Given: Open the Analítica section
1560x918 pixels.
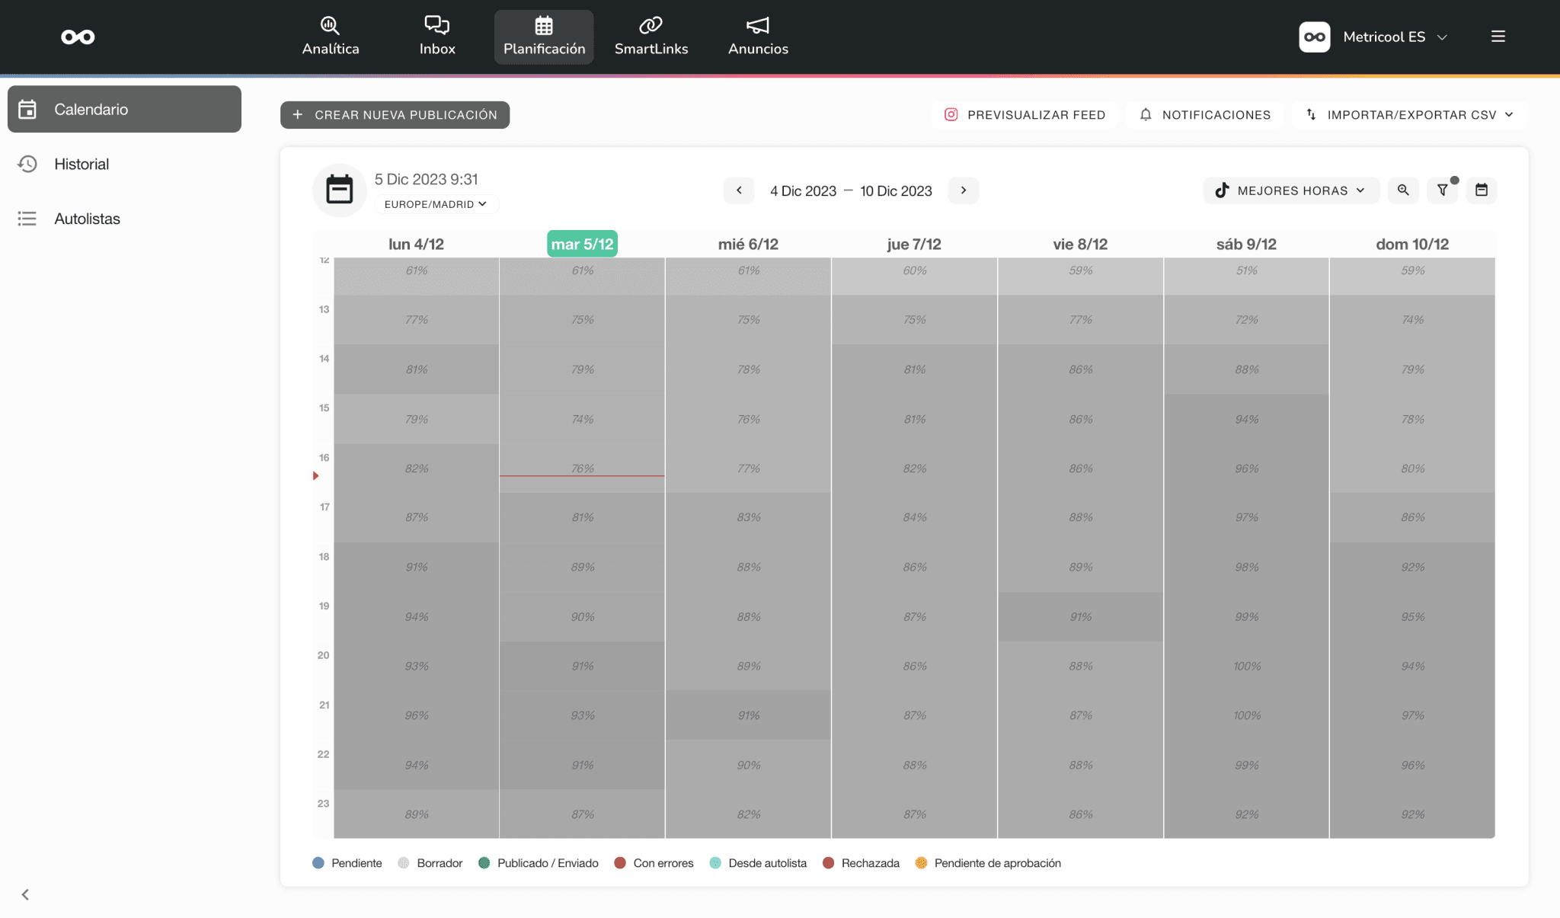Looking at the screenshot, I should pos(330,37).
